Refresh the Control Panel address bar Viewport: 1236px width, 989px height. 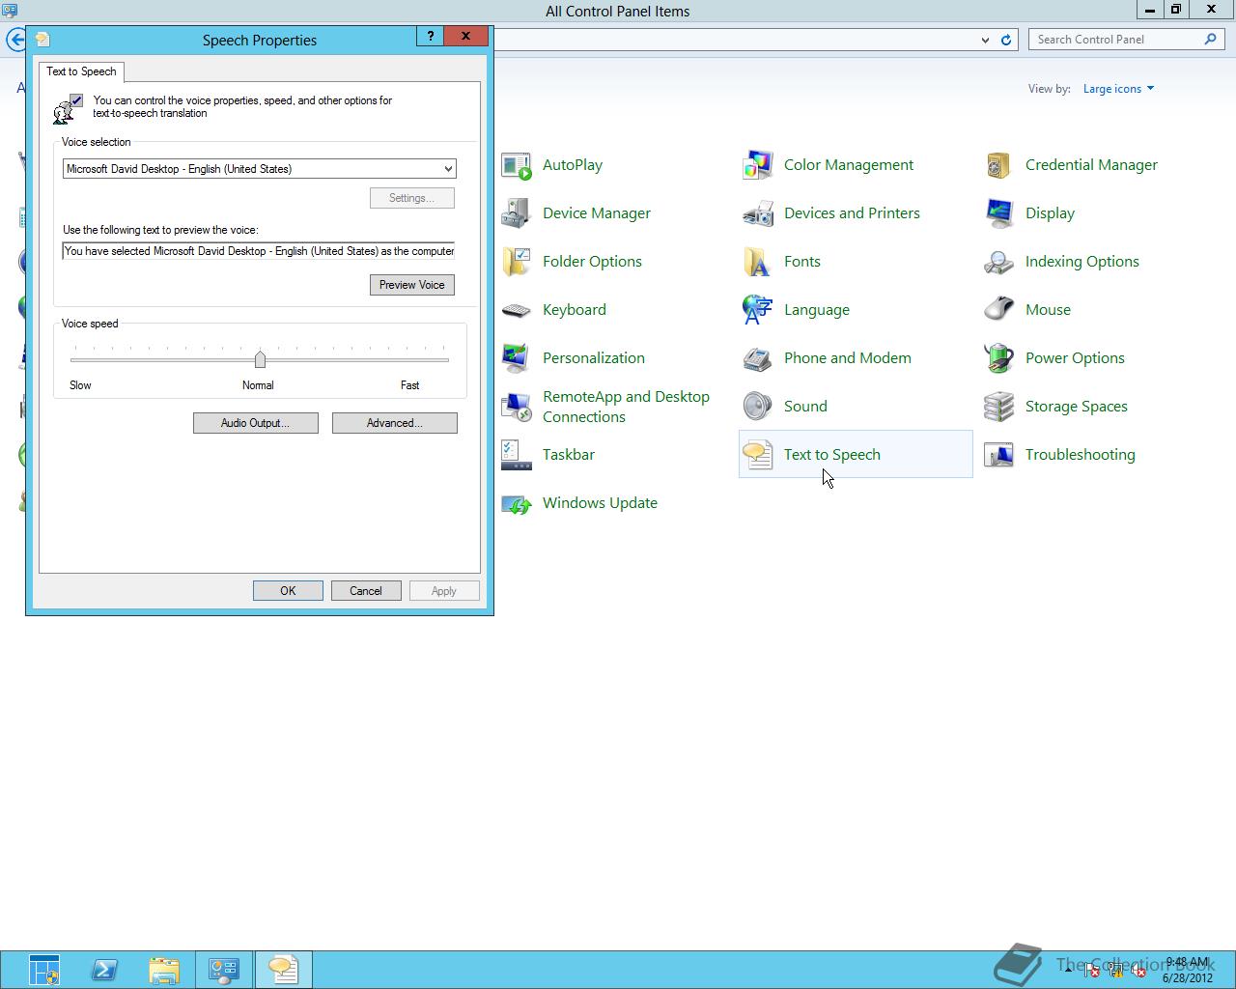click(1006, 40)
